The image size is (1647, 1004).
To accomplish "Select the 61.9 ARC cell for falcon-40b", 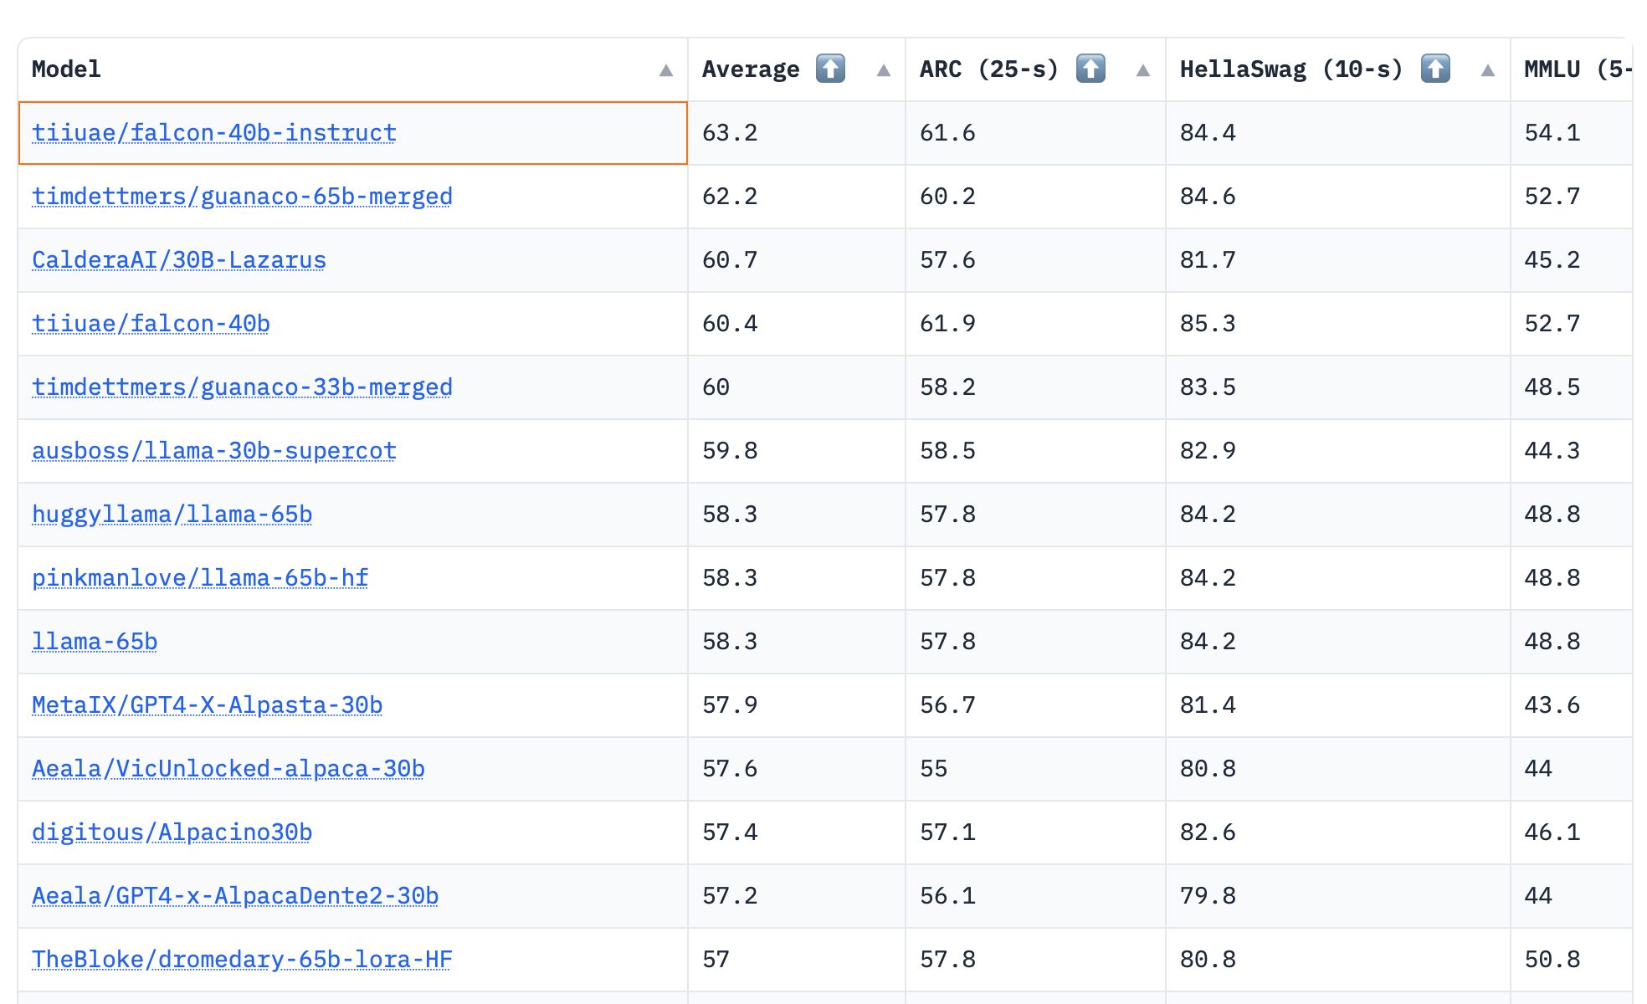I will pyautogui.click(x=1035, y=324).
